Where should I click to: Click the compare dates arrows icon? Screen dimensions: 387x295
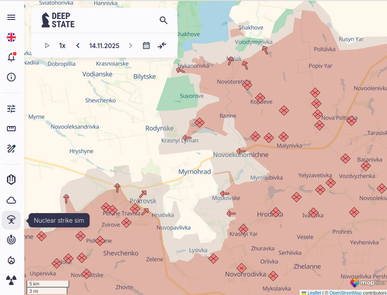(x=162, y=45)
